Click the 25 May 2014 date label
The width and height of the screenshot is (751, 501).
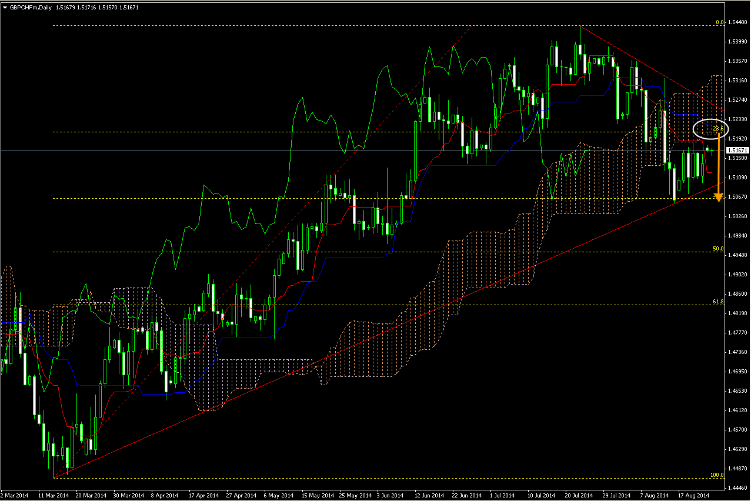pyautogui.click(x=355, y=496)
